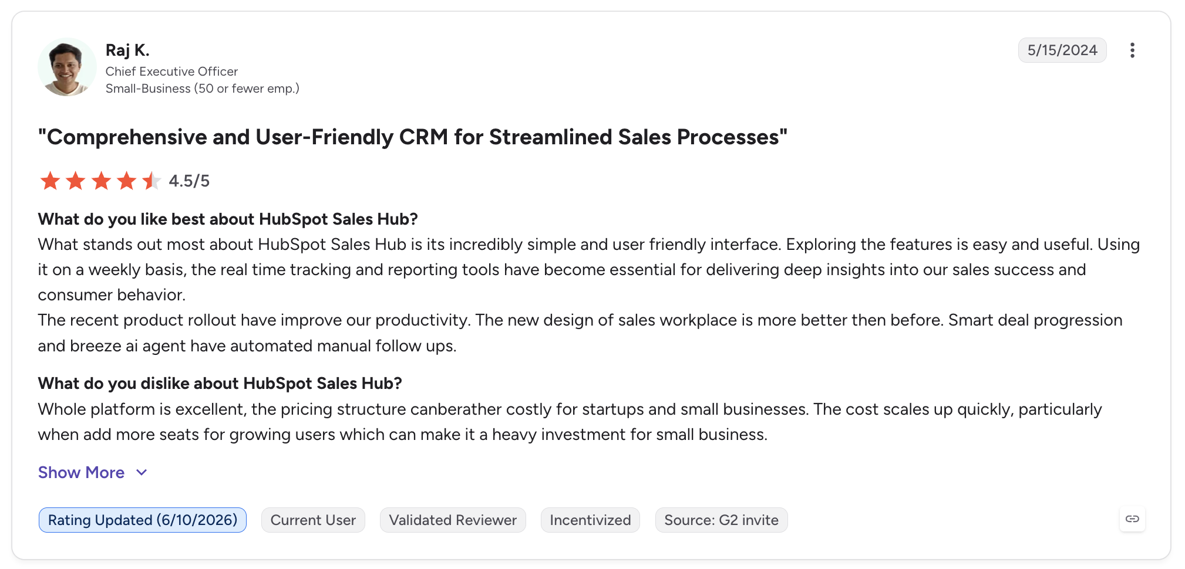1185x569 pixels.
Task: Click the Current User tag
Action: (313, 520)
